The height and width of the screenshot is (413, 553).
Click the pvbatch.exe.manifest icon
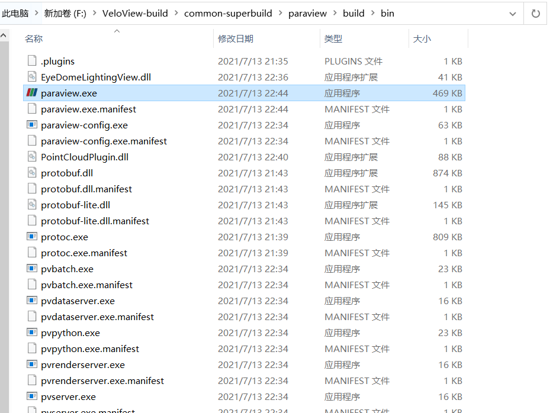(x=32, y=285)
